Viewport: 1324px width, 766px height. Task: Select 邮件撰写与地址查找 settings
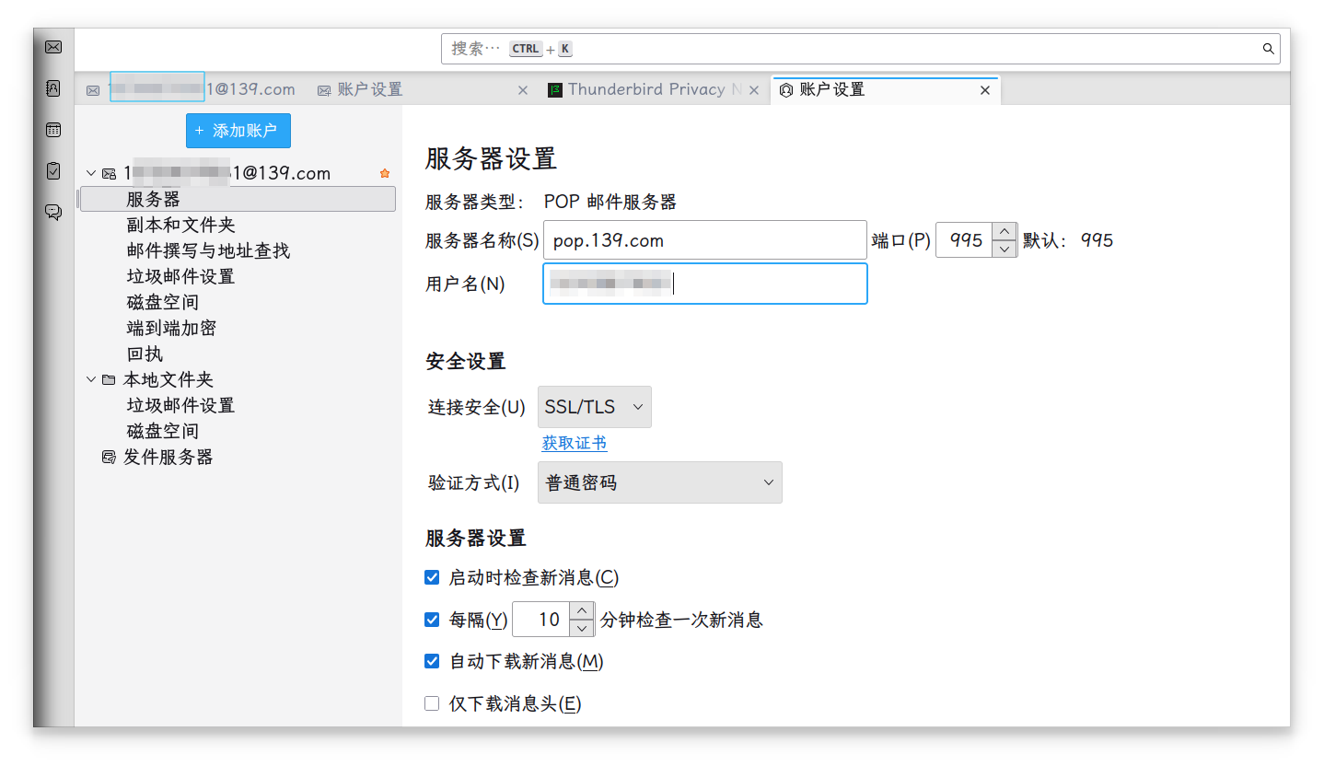coord(209,250)
